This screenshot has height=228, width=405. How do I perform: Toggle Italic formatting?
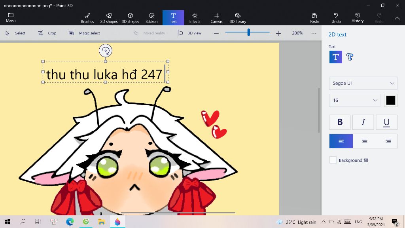[x=363, y=122]
